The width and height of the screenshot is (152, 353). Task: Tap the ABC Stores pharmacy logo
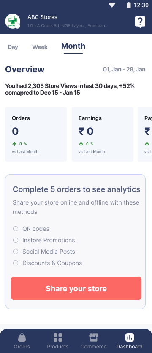[13, 21]
